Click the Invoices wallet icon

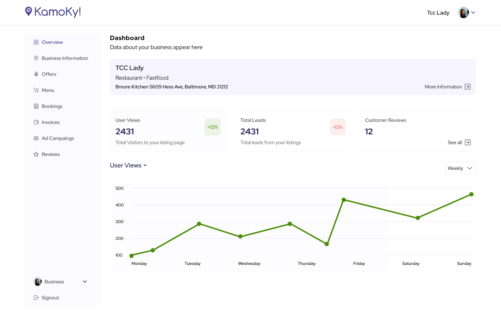click(x=36, y=122)
